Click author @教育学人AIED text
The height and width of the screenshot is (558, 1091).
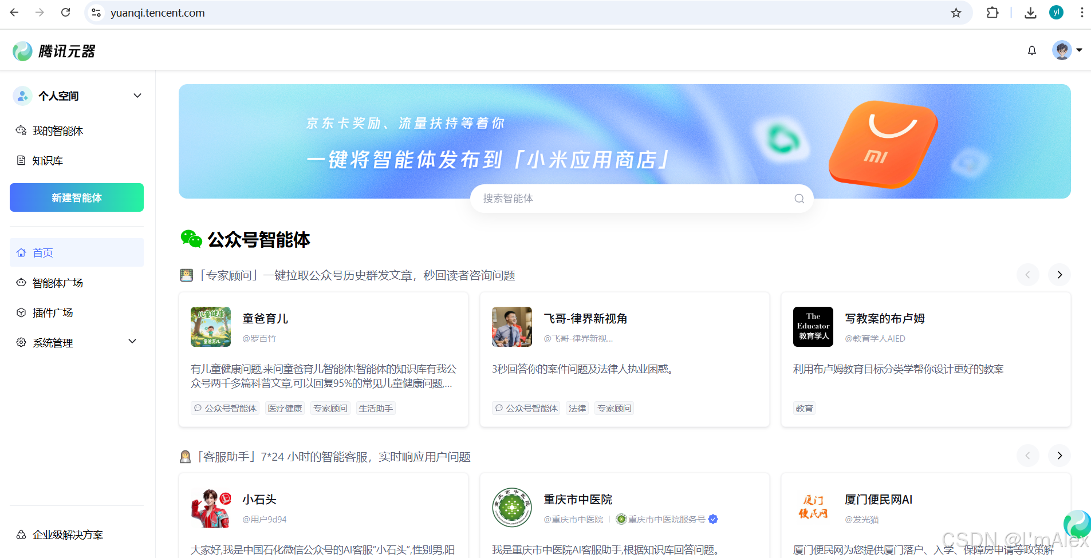point(875,338)
